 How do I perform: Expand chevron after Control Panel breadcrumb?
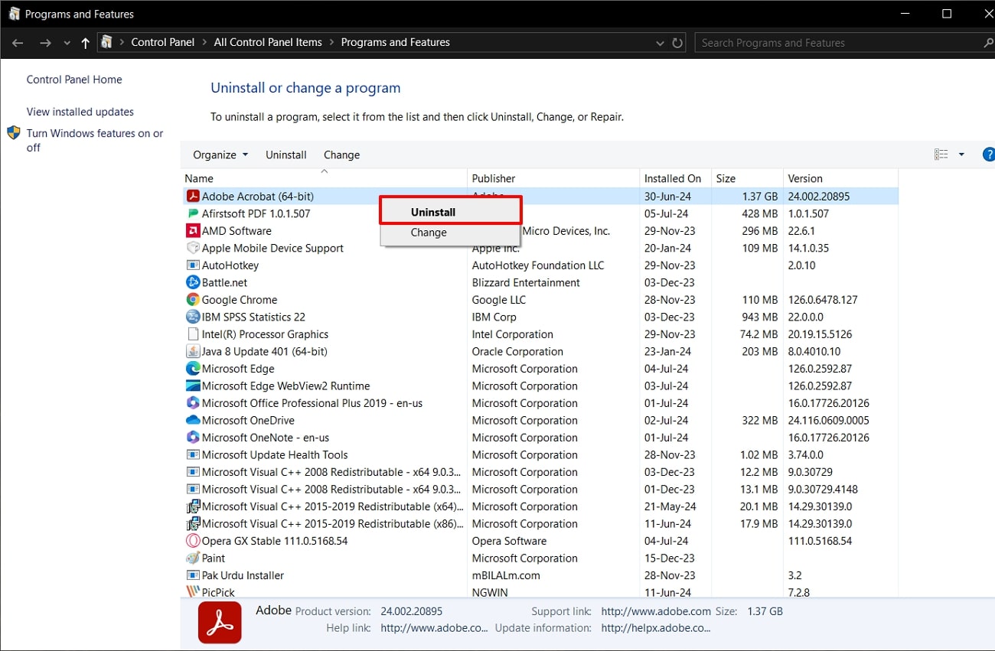204,43
